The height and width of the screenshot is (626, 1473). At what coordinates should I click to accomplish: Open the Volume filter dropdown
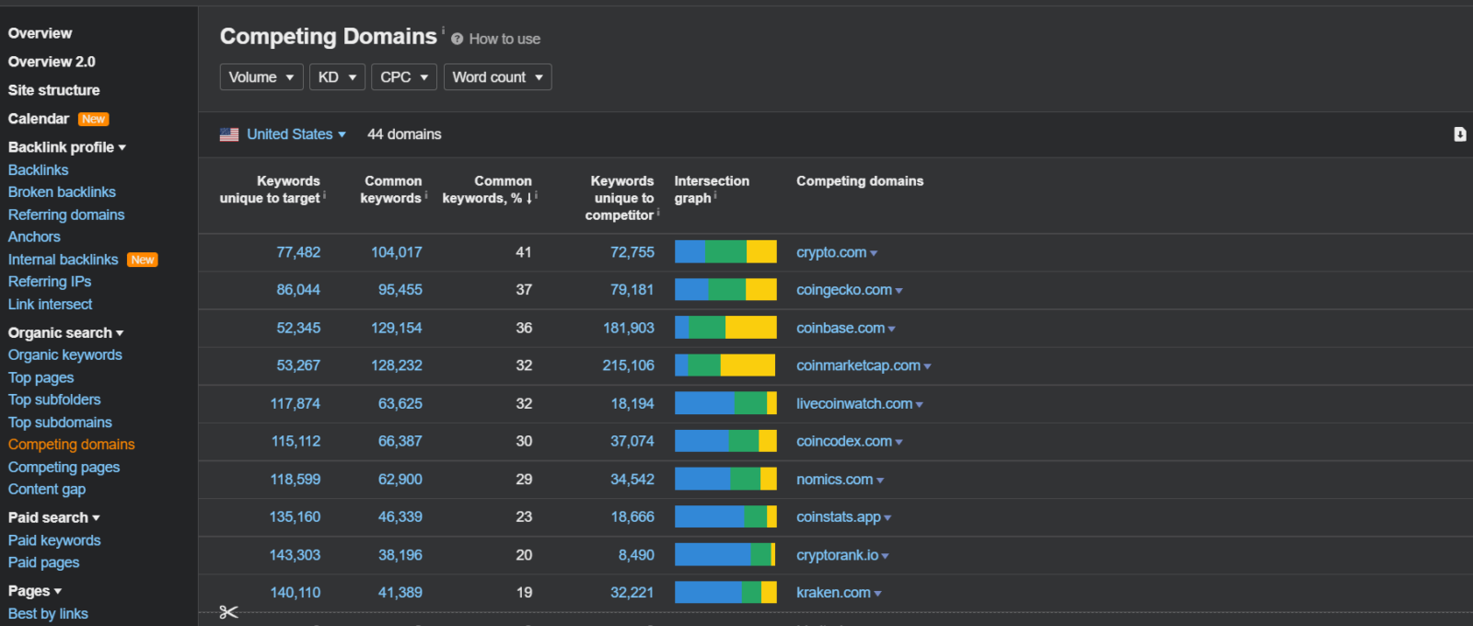261,77
